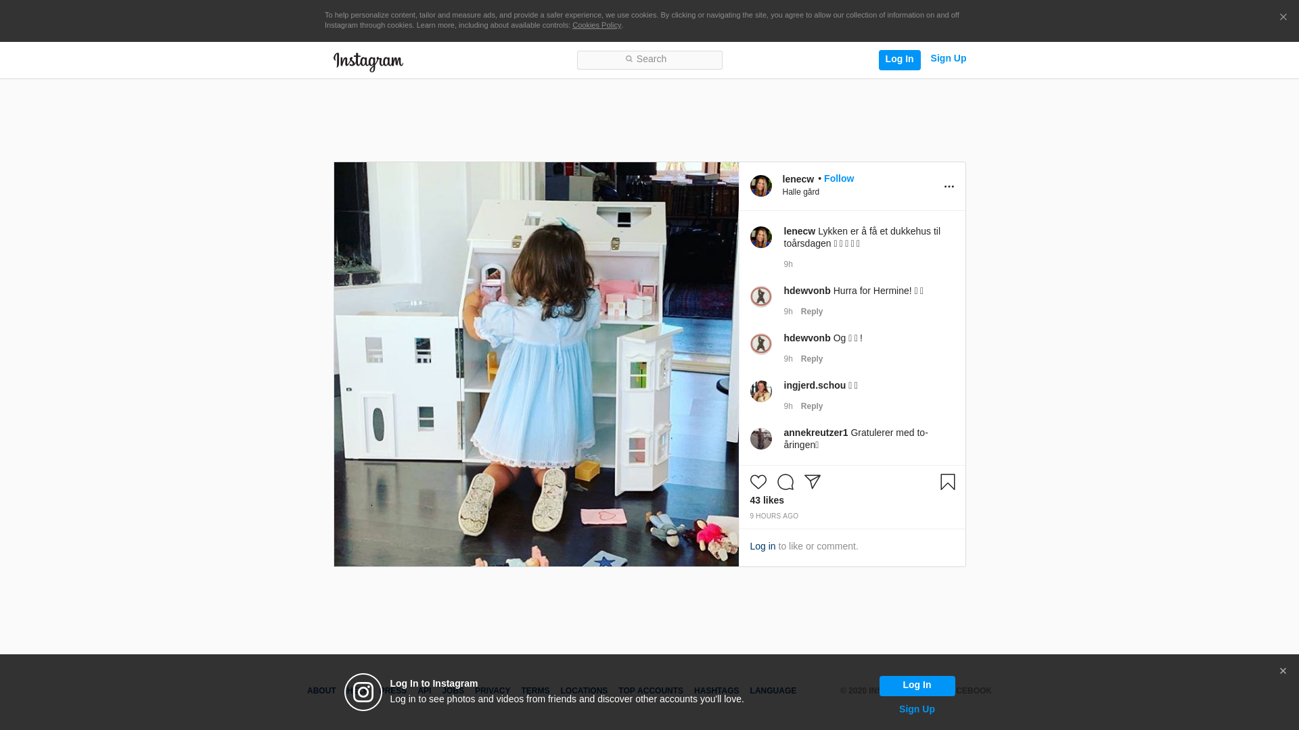Open the Language selector in footer
Screen dimensions: 1299x730
point(773,691)
